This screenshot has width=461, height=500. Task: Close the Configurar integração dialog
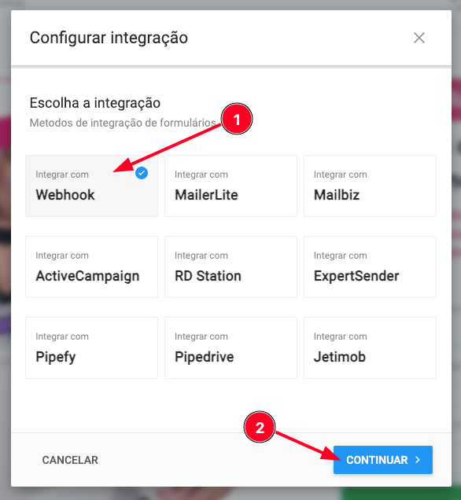click(x=419, y=38)
